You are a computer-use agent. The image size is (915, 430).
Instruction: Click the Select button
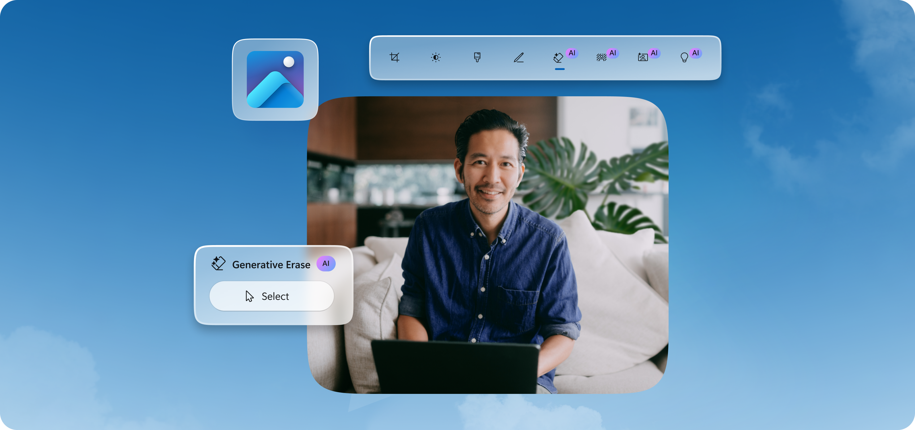[272, 296]
